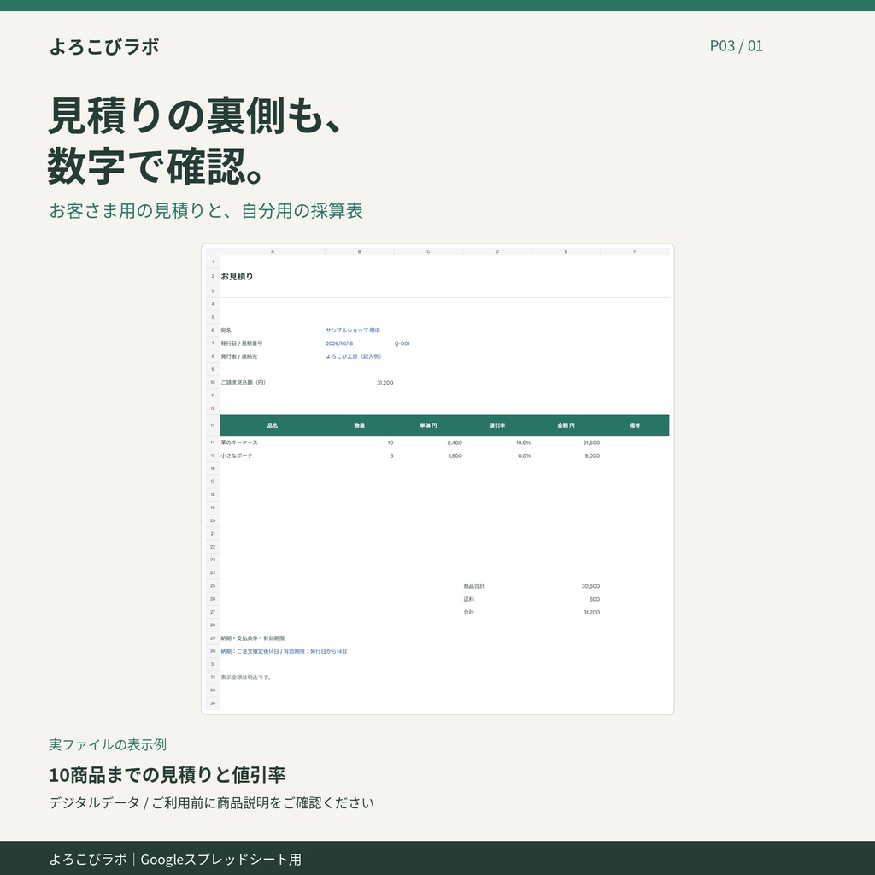Viewport: 875px width, 875px height.
Task: Click the P03 / 01 page indicator
Action: pos(736,46)
